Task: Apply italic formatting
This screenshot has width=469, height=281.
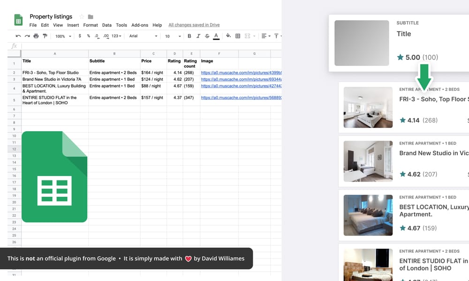Action: coord(198,36)
